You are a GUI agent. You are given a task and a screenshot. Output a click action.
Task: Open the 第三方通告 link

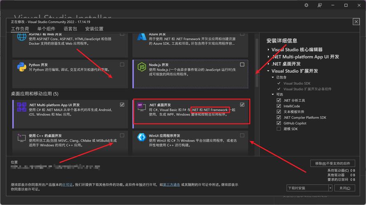(x=171, y=184)
